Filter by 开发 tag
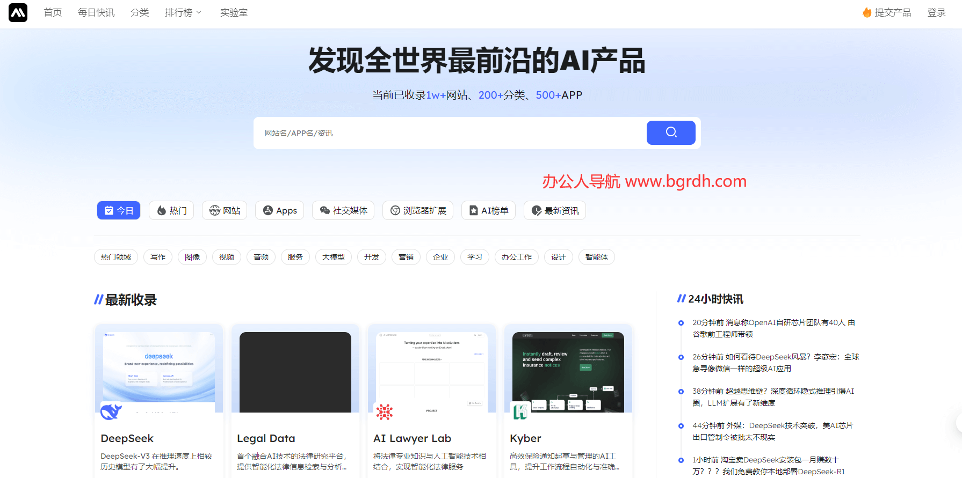Screen dimensions: 962x478 pyautogui.click(x=372, y=257)
